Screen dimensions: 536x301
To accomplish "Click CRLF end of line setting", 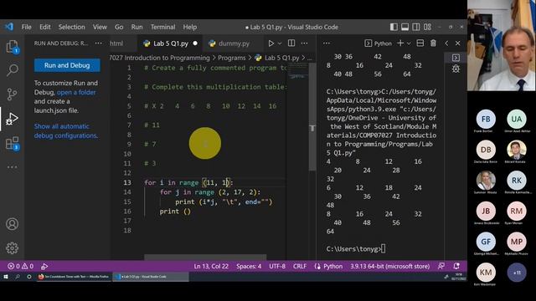I will pos(300,266).
